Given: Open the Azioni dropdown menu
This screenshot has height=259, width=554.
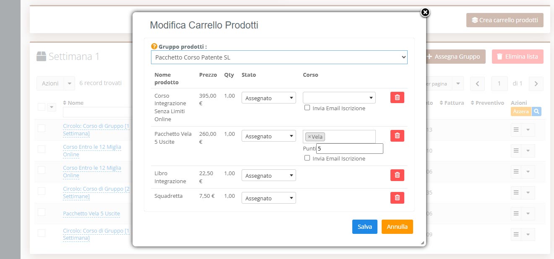Looking at the screenshot, I should tap(55, 83).
